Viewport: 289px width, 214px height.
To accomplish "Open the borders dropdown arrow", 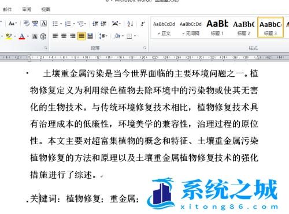I will [135, 36].
